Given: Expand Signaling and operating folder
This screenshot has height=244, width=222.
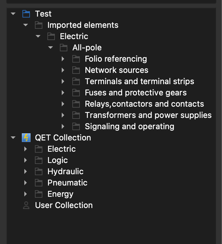Looking at the screenshot, I should [63, 126].
